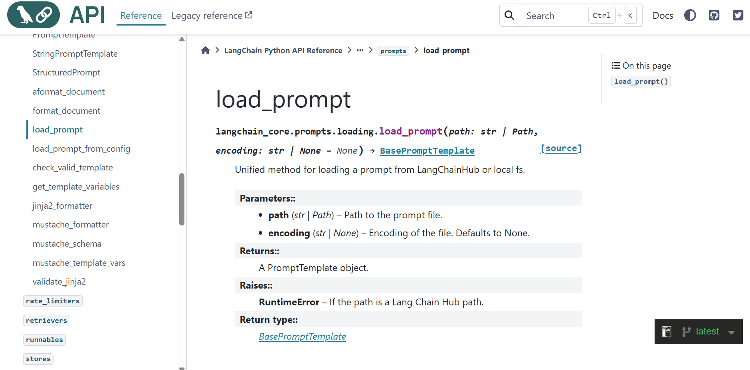Click the Parameters:: section header
750x370 pixels.
click(x=408, y=198)
